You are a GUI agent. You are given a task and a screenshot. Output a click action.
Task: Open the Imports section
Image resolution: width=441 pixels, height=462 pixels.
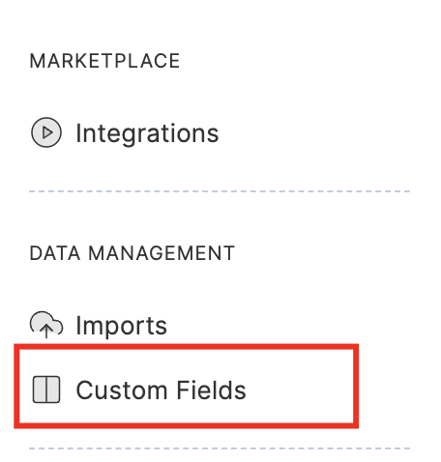[122, 326]
